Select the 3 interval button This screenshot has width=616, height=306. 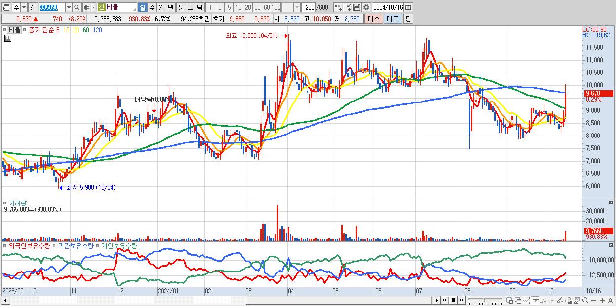coord(220,7)
